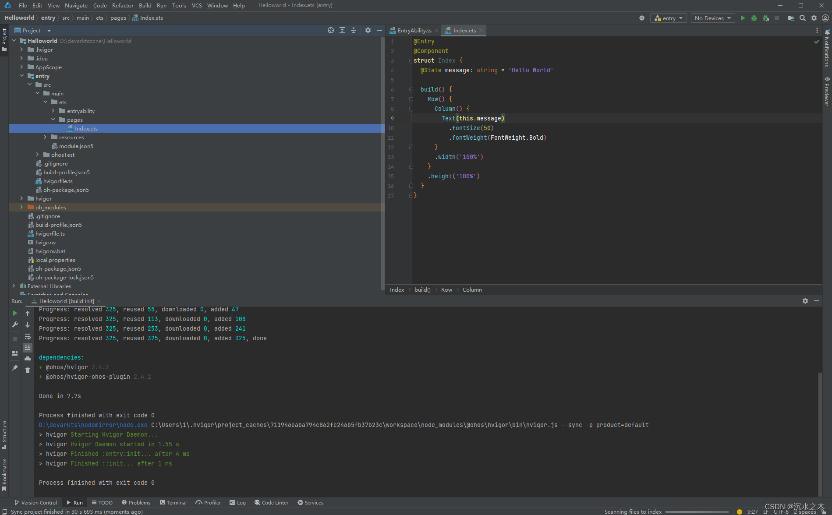Click the node.exe path link in console
Screen dimensions: 832x515
[93, 425]
